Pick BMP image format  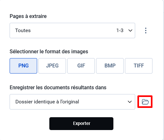click(110, 66)
